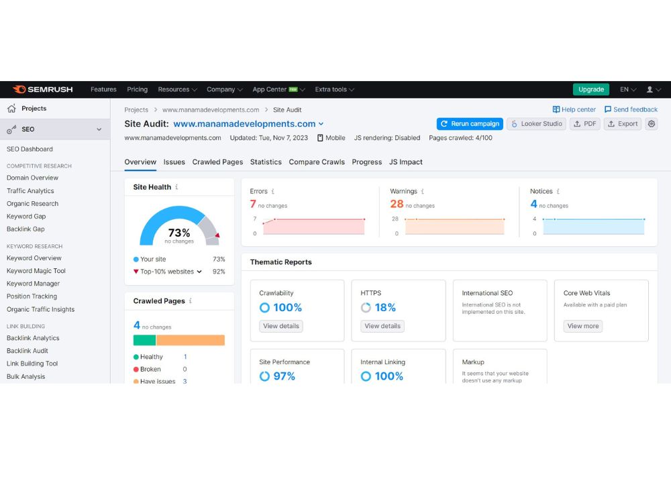Open Keyword Gap in the sidebar

tap(26, 217)
